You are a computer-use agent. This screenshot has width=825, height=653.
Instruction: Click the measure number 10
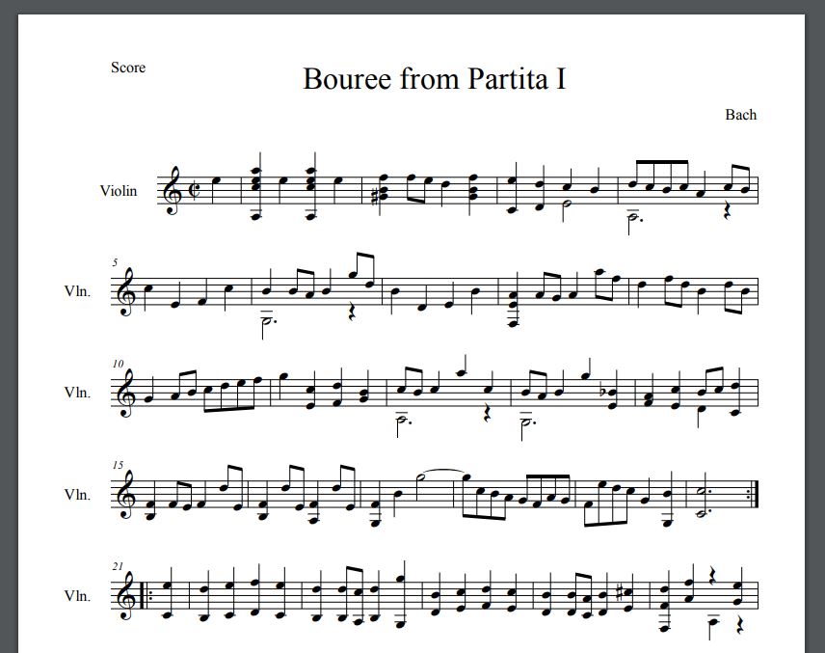click(118, 364)
